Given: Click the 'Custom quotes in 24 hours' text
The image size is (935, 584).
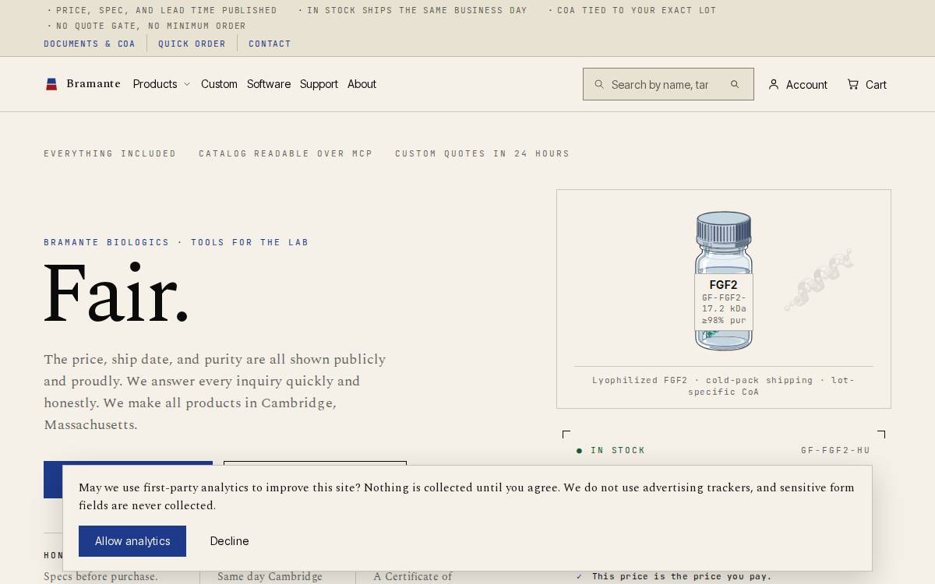Looking at the screenshot, I should pos(482,153).
